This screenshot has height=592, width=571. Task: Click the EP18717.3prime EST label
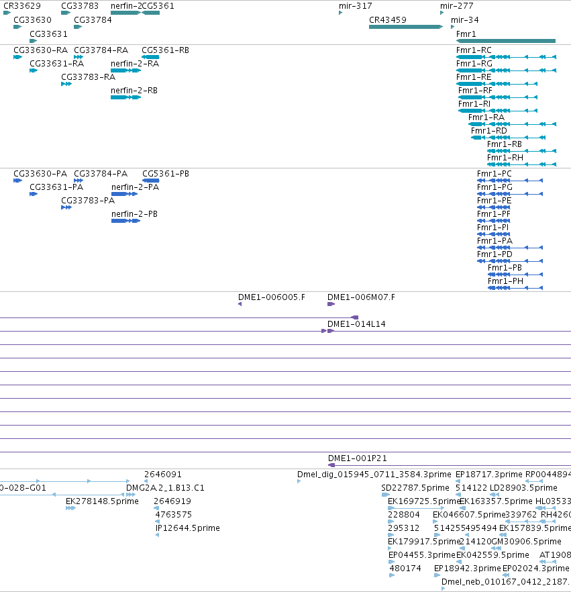coord(489,474)
